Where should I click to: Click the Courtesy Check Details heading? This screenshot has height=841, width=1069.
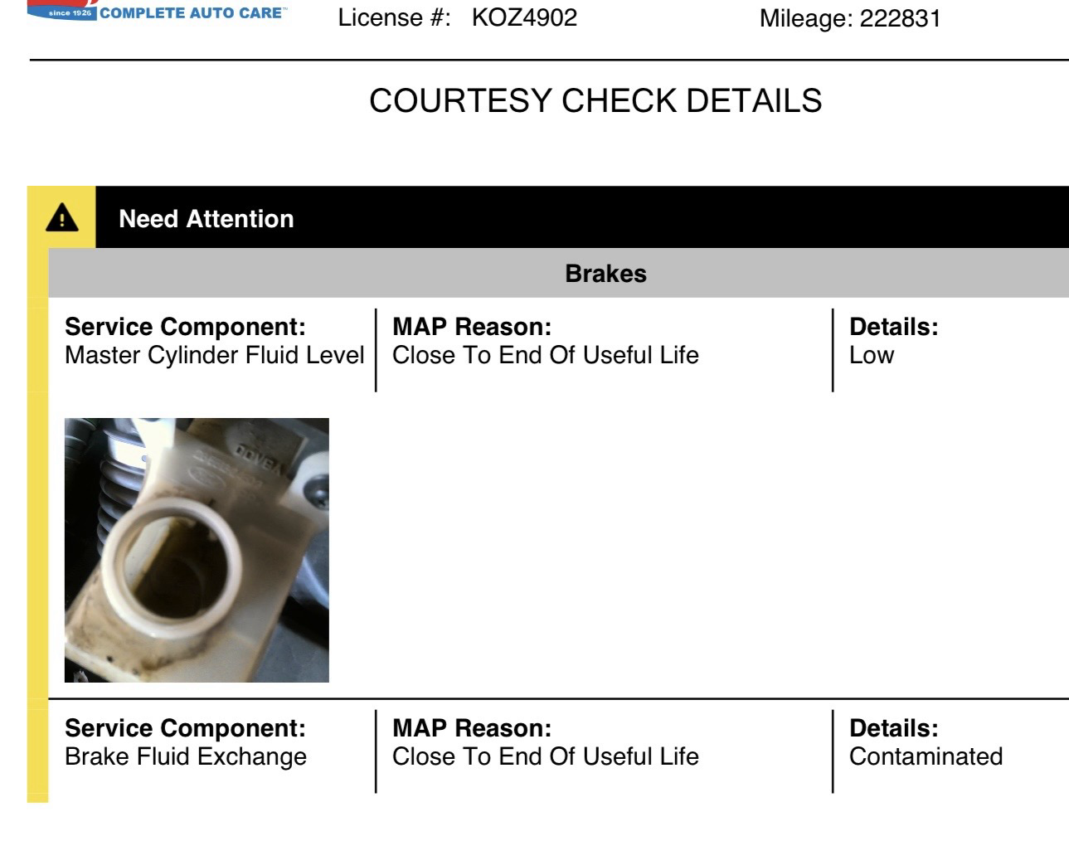point(595,101)
